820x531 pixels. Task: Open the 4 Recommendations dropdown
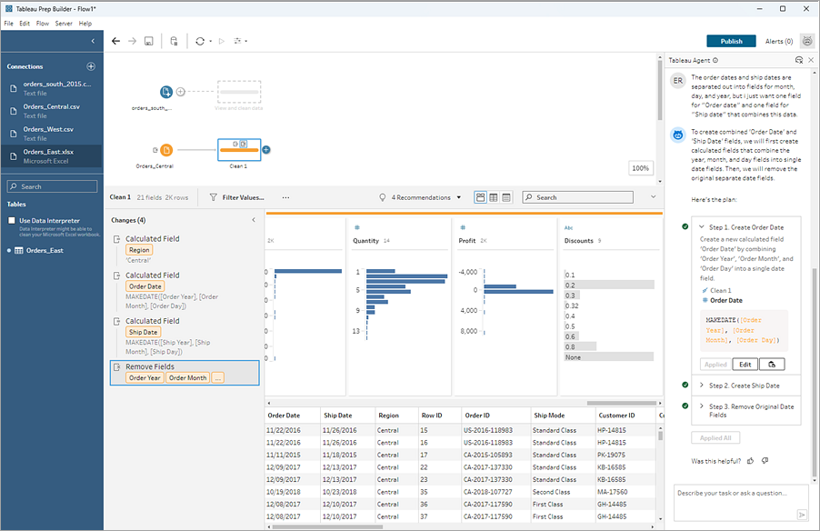coord(420,197)
